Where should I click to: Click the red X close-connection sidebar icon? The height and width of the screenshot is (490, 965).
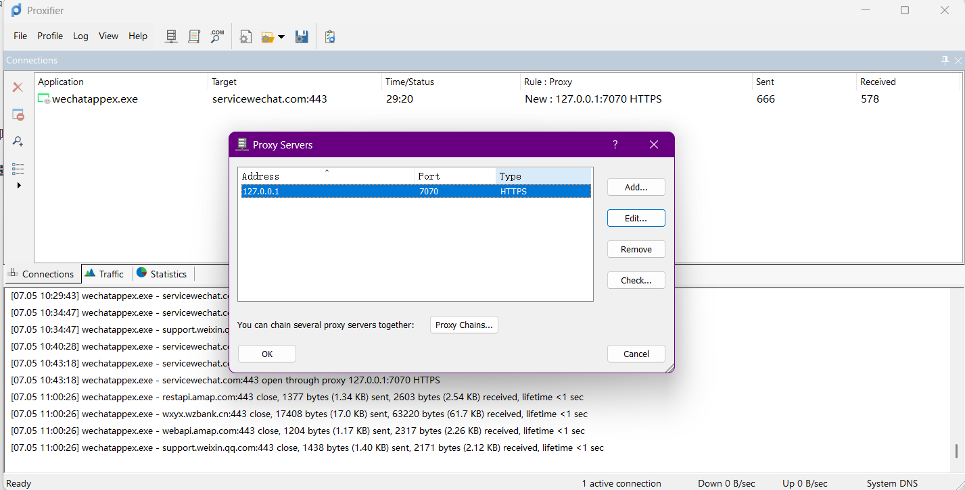click(x=18, y=87)
